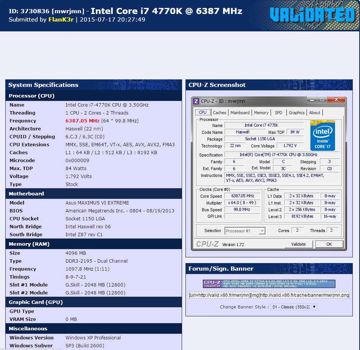Click the Processor (CPU) section header
The height and width of the screenshot is (350, 360).
[x=94, y=96]
